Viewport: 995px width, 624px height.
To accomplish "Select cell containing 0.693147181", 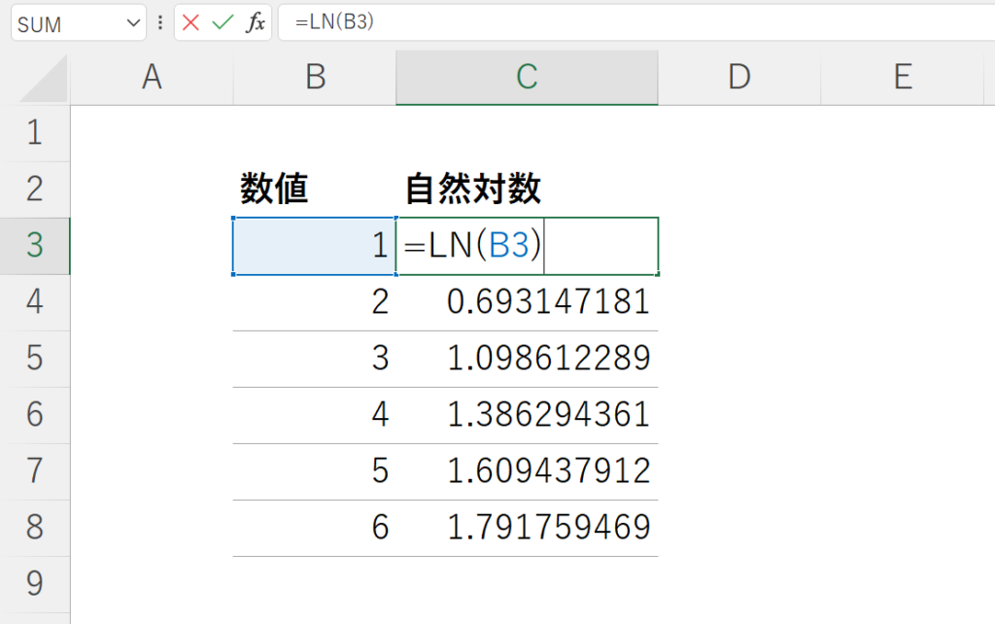I will 528,302.
